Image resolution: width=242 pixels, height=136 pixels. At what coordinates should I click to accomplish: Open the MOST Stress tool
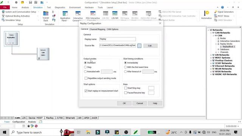[x=222, y=16]
